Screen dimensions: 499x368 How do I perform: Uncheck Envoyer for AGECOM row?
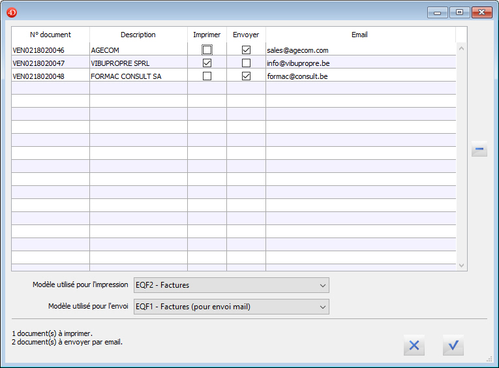tap(246, 50)
